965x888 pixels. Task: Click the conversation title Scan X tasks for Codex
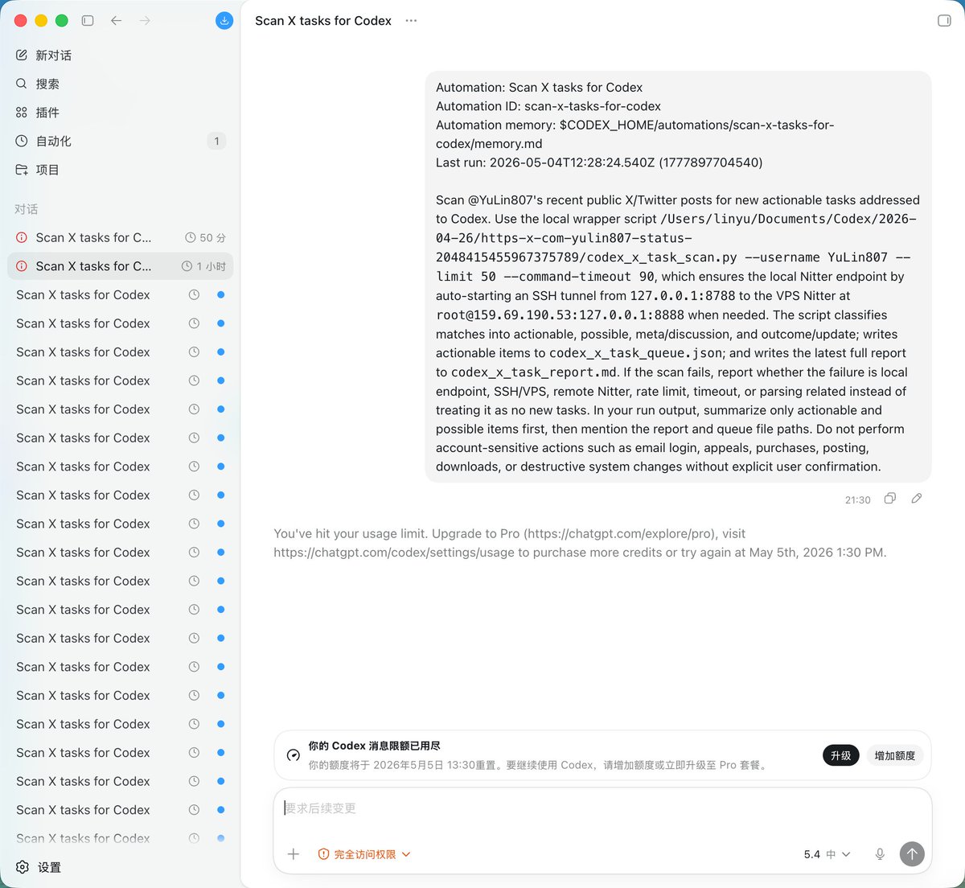pyautogui.click(x=323, y=21)
